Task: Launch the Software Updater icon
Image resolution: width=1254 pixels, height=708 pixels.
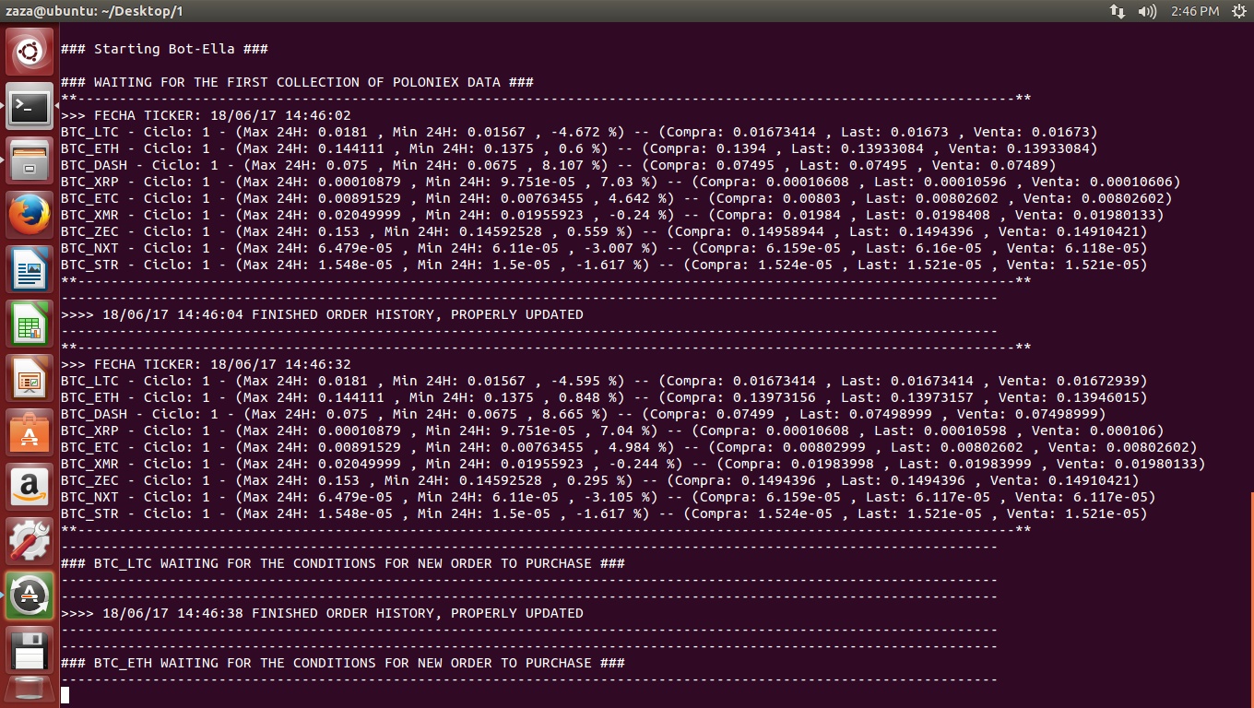Action: point(30,596)
